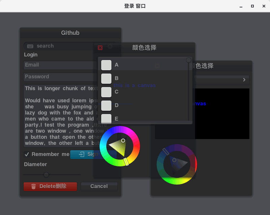Check the box for item A
Screen dimensions: 270x215
click(106, 65)
